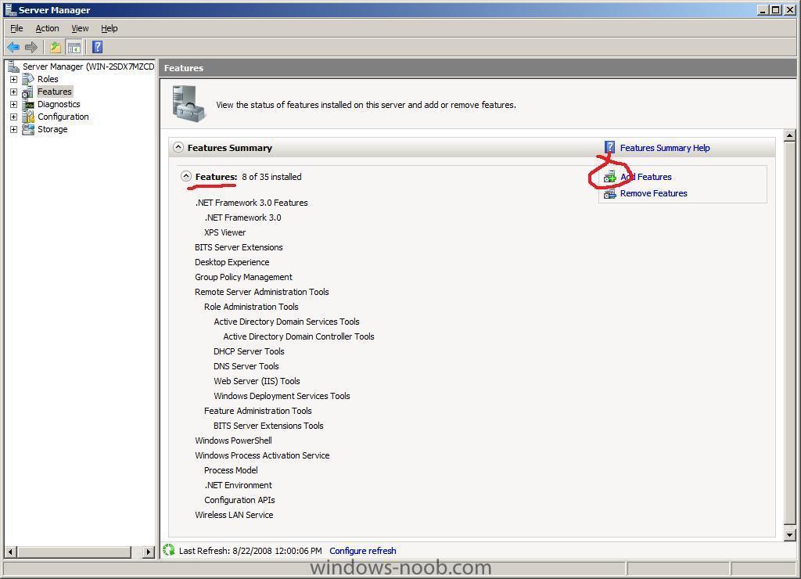The width and height of the screenshot is (801, 579).
Task: Click the Features node icon in tree
Action: 28,92
